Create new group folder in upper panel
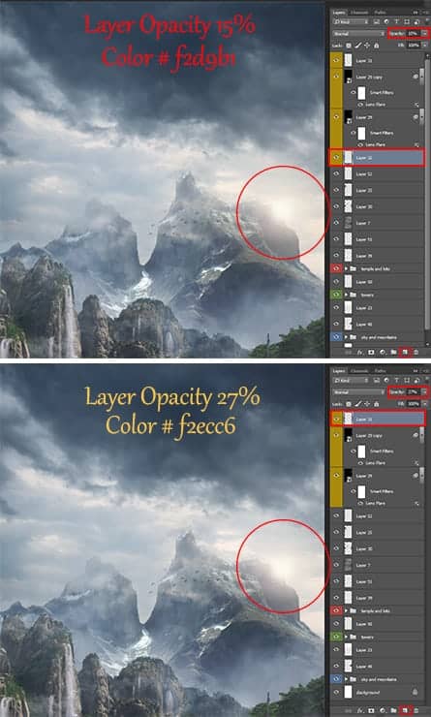 (x=393, y=352)
